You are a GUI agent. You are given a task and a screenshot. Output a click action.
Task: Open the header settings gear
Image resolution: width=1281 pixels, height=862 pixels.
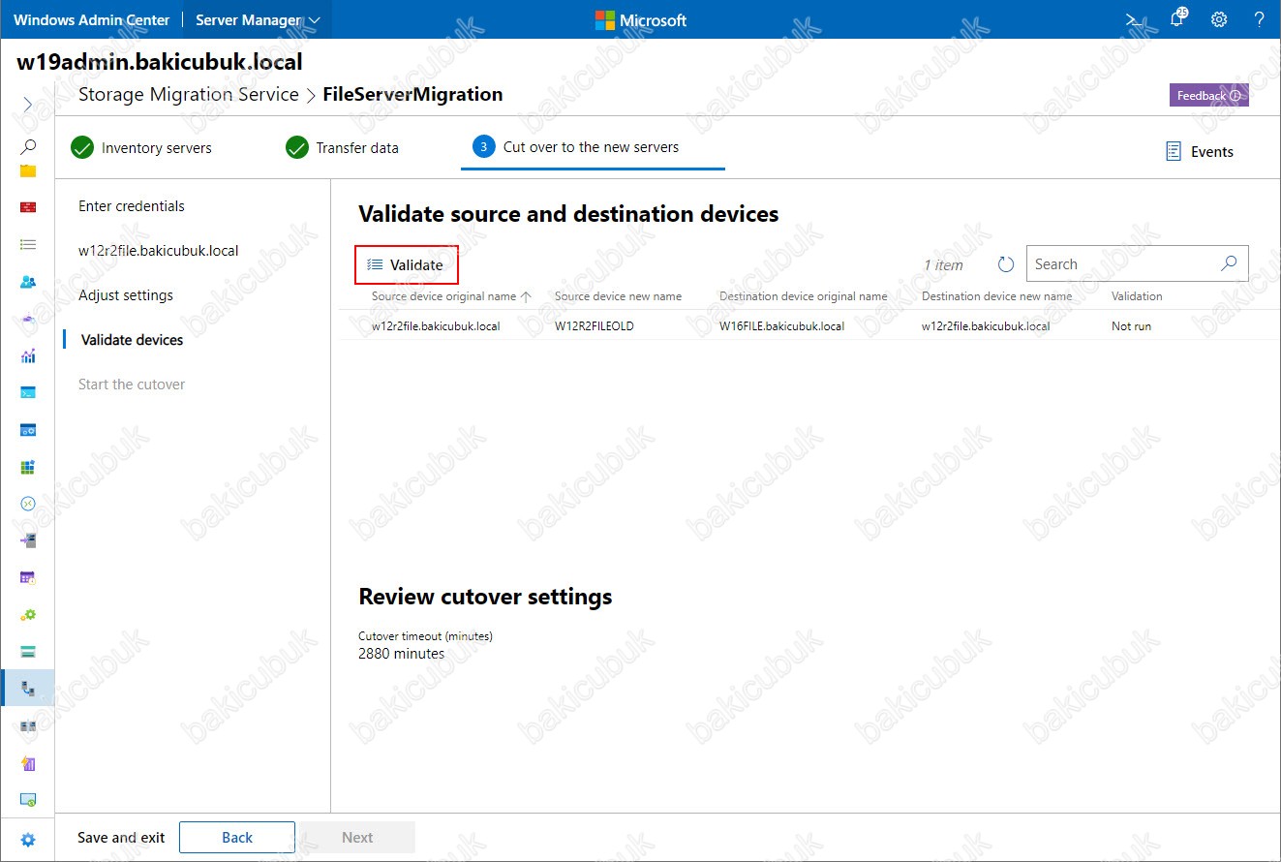point(1219,19)
